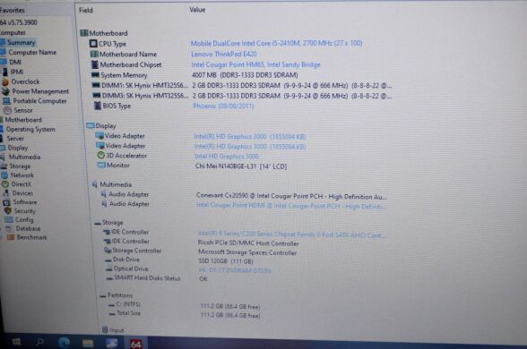Image resolution: width=527 pixels, height=349 pixels.
Task: Click the Network icon in sidebar
Action: (x=4, y=175)
